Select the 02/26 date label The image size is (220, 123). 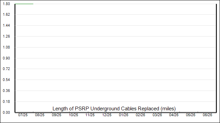(x=141, y=115)
